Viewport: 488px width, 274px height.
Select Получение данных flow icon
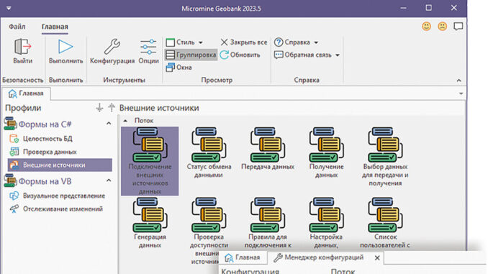coord(327,145)
